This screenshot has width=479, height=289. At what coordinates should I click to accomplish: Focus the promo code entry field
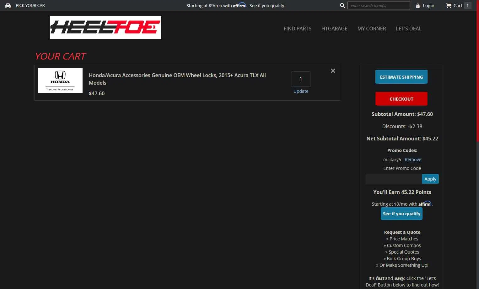tap(394, 179)
